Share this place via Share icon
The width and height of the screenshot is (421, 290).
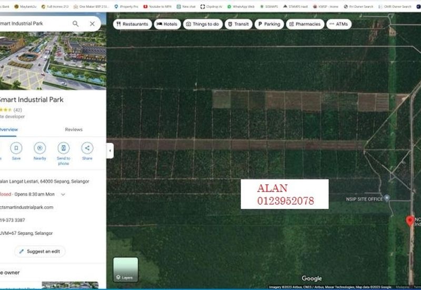coord(87,148)
